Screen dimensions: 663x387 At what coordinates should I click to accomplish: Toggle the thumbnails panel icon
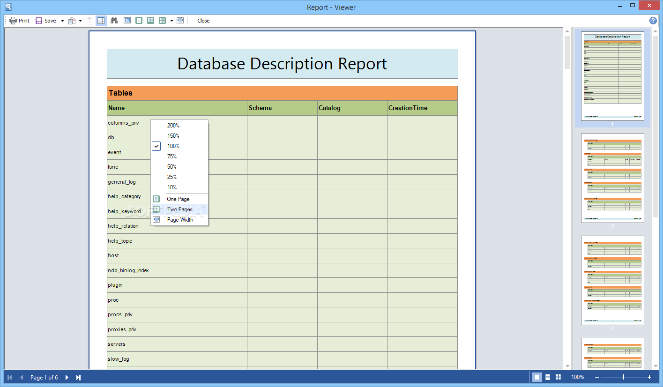click(101, 21)
